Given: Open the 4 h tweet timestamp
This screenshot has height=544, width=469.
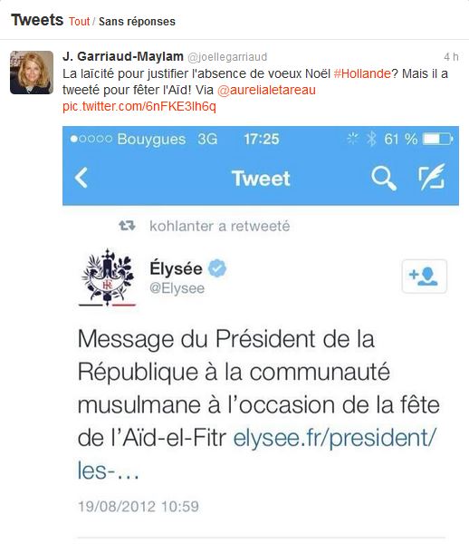Looking at the screenshot, I should pos(451,56).
